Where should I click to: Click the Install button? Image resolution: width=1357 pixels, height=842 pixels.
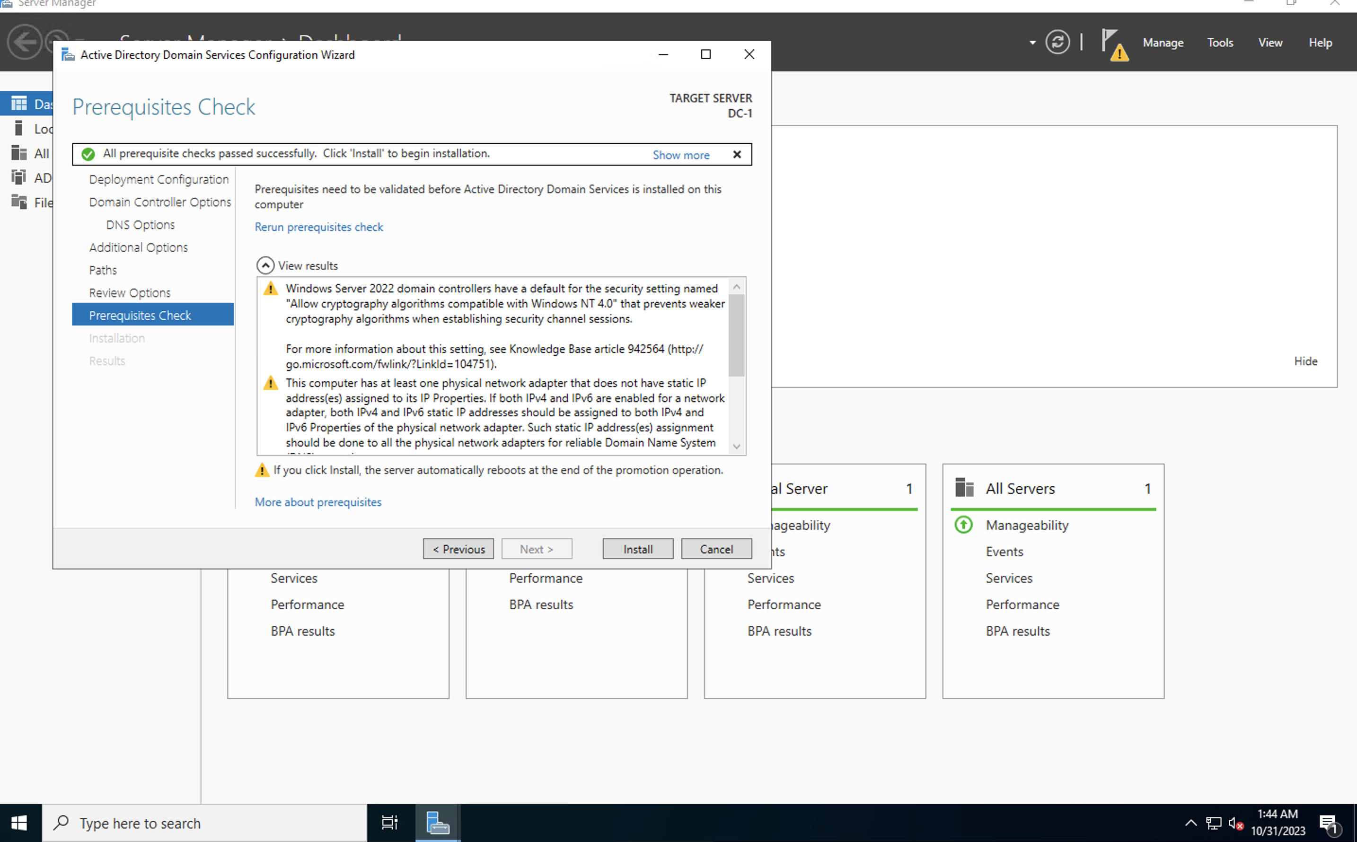pyautogui.click(x=637, y=549)
